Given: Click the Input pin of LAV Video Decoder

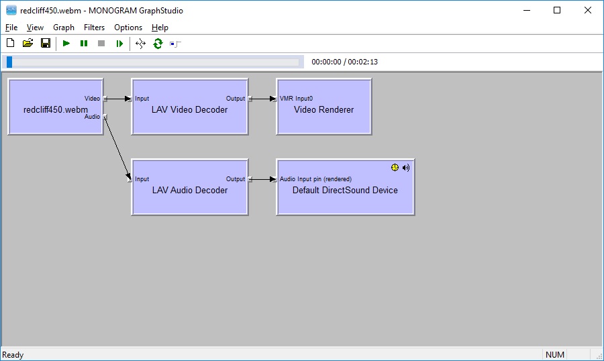Looking at the screenshot, I should [130, 99].
